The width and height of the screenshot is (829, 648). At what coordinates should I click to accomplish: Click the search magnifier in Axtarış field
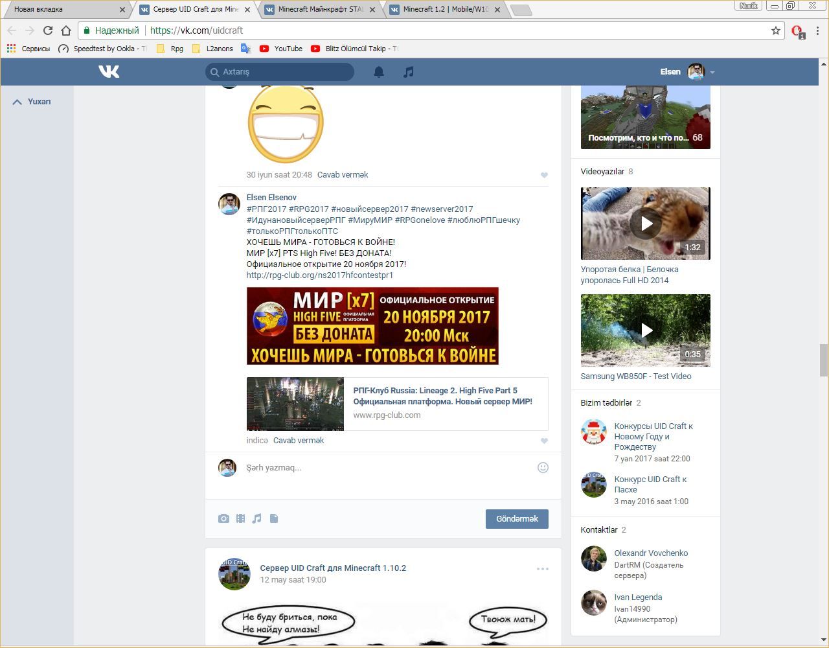coord(214,72)
